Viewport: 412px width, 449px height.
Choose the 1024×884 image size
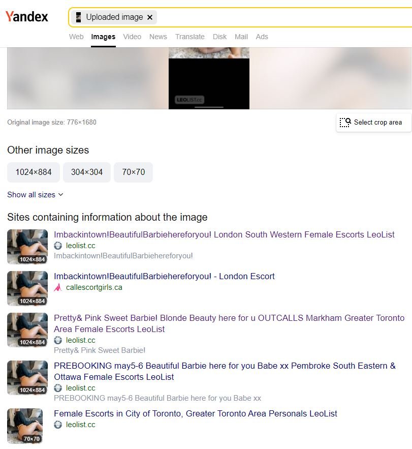34,172
